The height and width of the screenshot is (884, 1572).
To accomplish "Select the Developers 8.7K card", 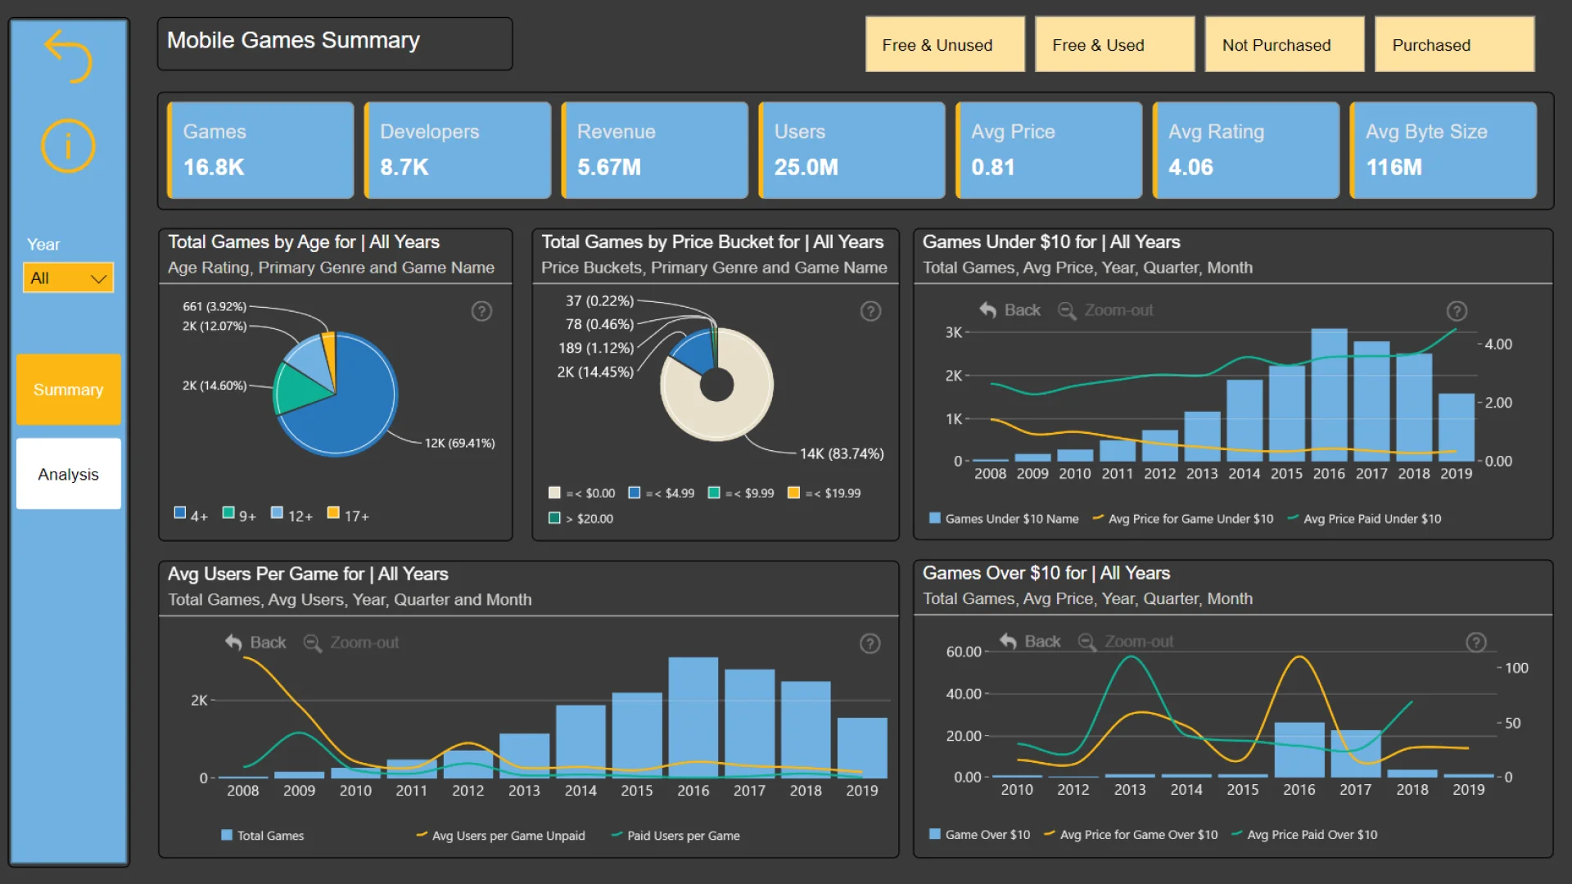I will click(x=458, y=151).
